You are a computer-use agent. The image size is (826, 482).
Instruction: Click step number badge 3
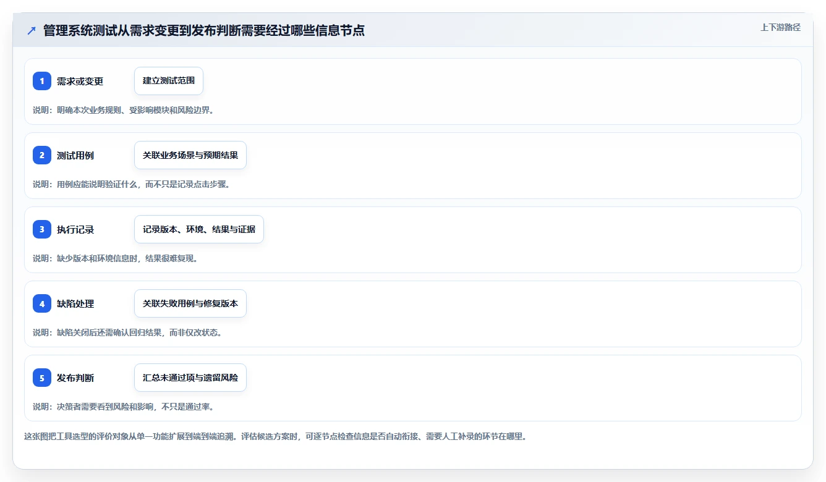point(42,229)
